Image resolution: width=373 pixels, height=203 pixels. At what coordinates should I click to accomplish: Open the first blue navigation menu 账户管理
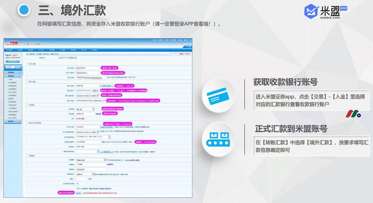pyautogui.click(x=9, y=50)
